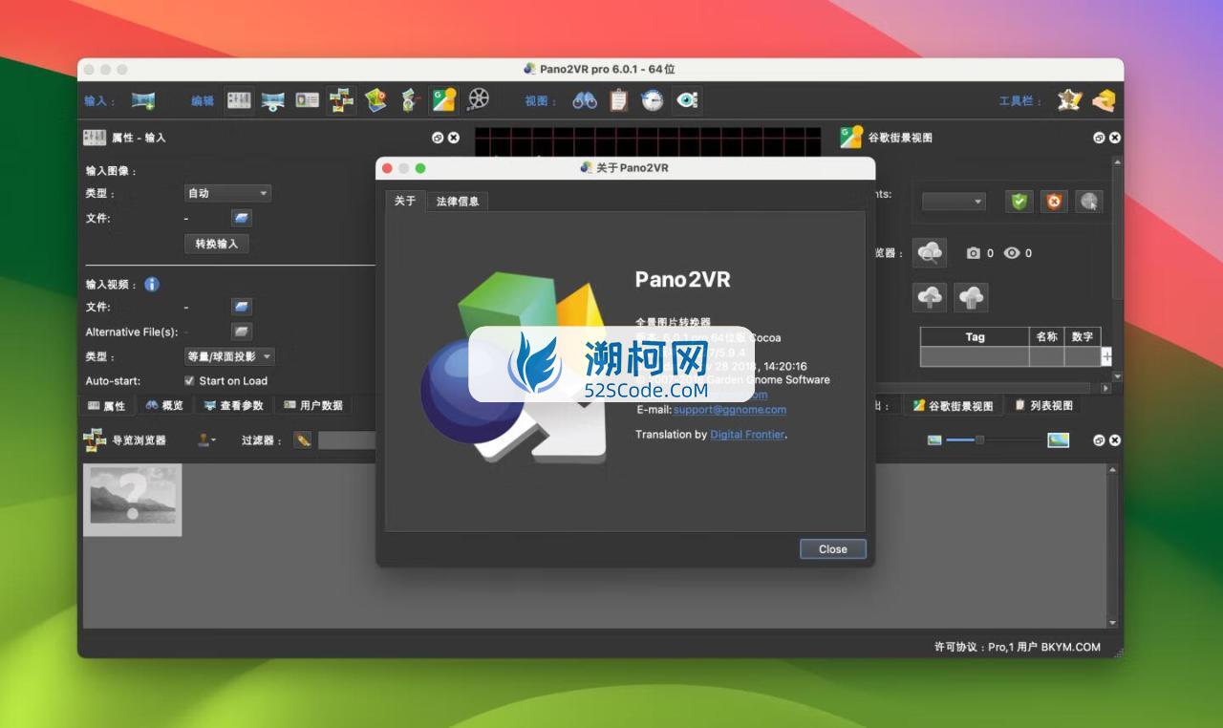Open the support@ggnome.com email link

pyautogui.click(x=730, y=410)
